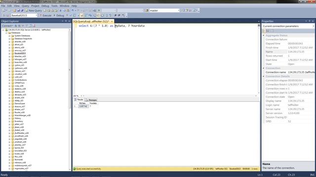
Task: Click the Open File toolbar icon
Action: click(14, 10)
